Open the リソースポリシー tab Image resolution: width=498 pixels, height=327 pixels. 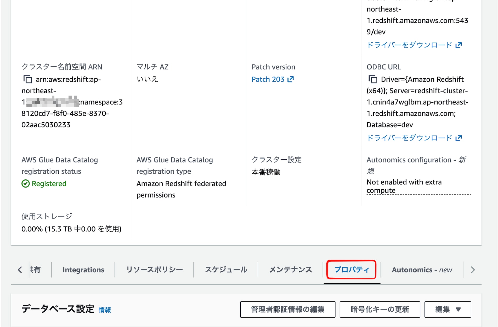point(154,270)
